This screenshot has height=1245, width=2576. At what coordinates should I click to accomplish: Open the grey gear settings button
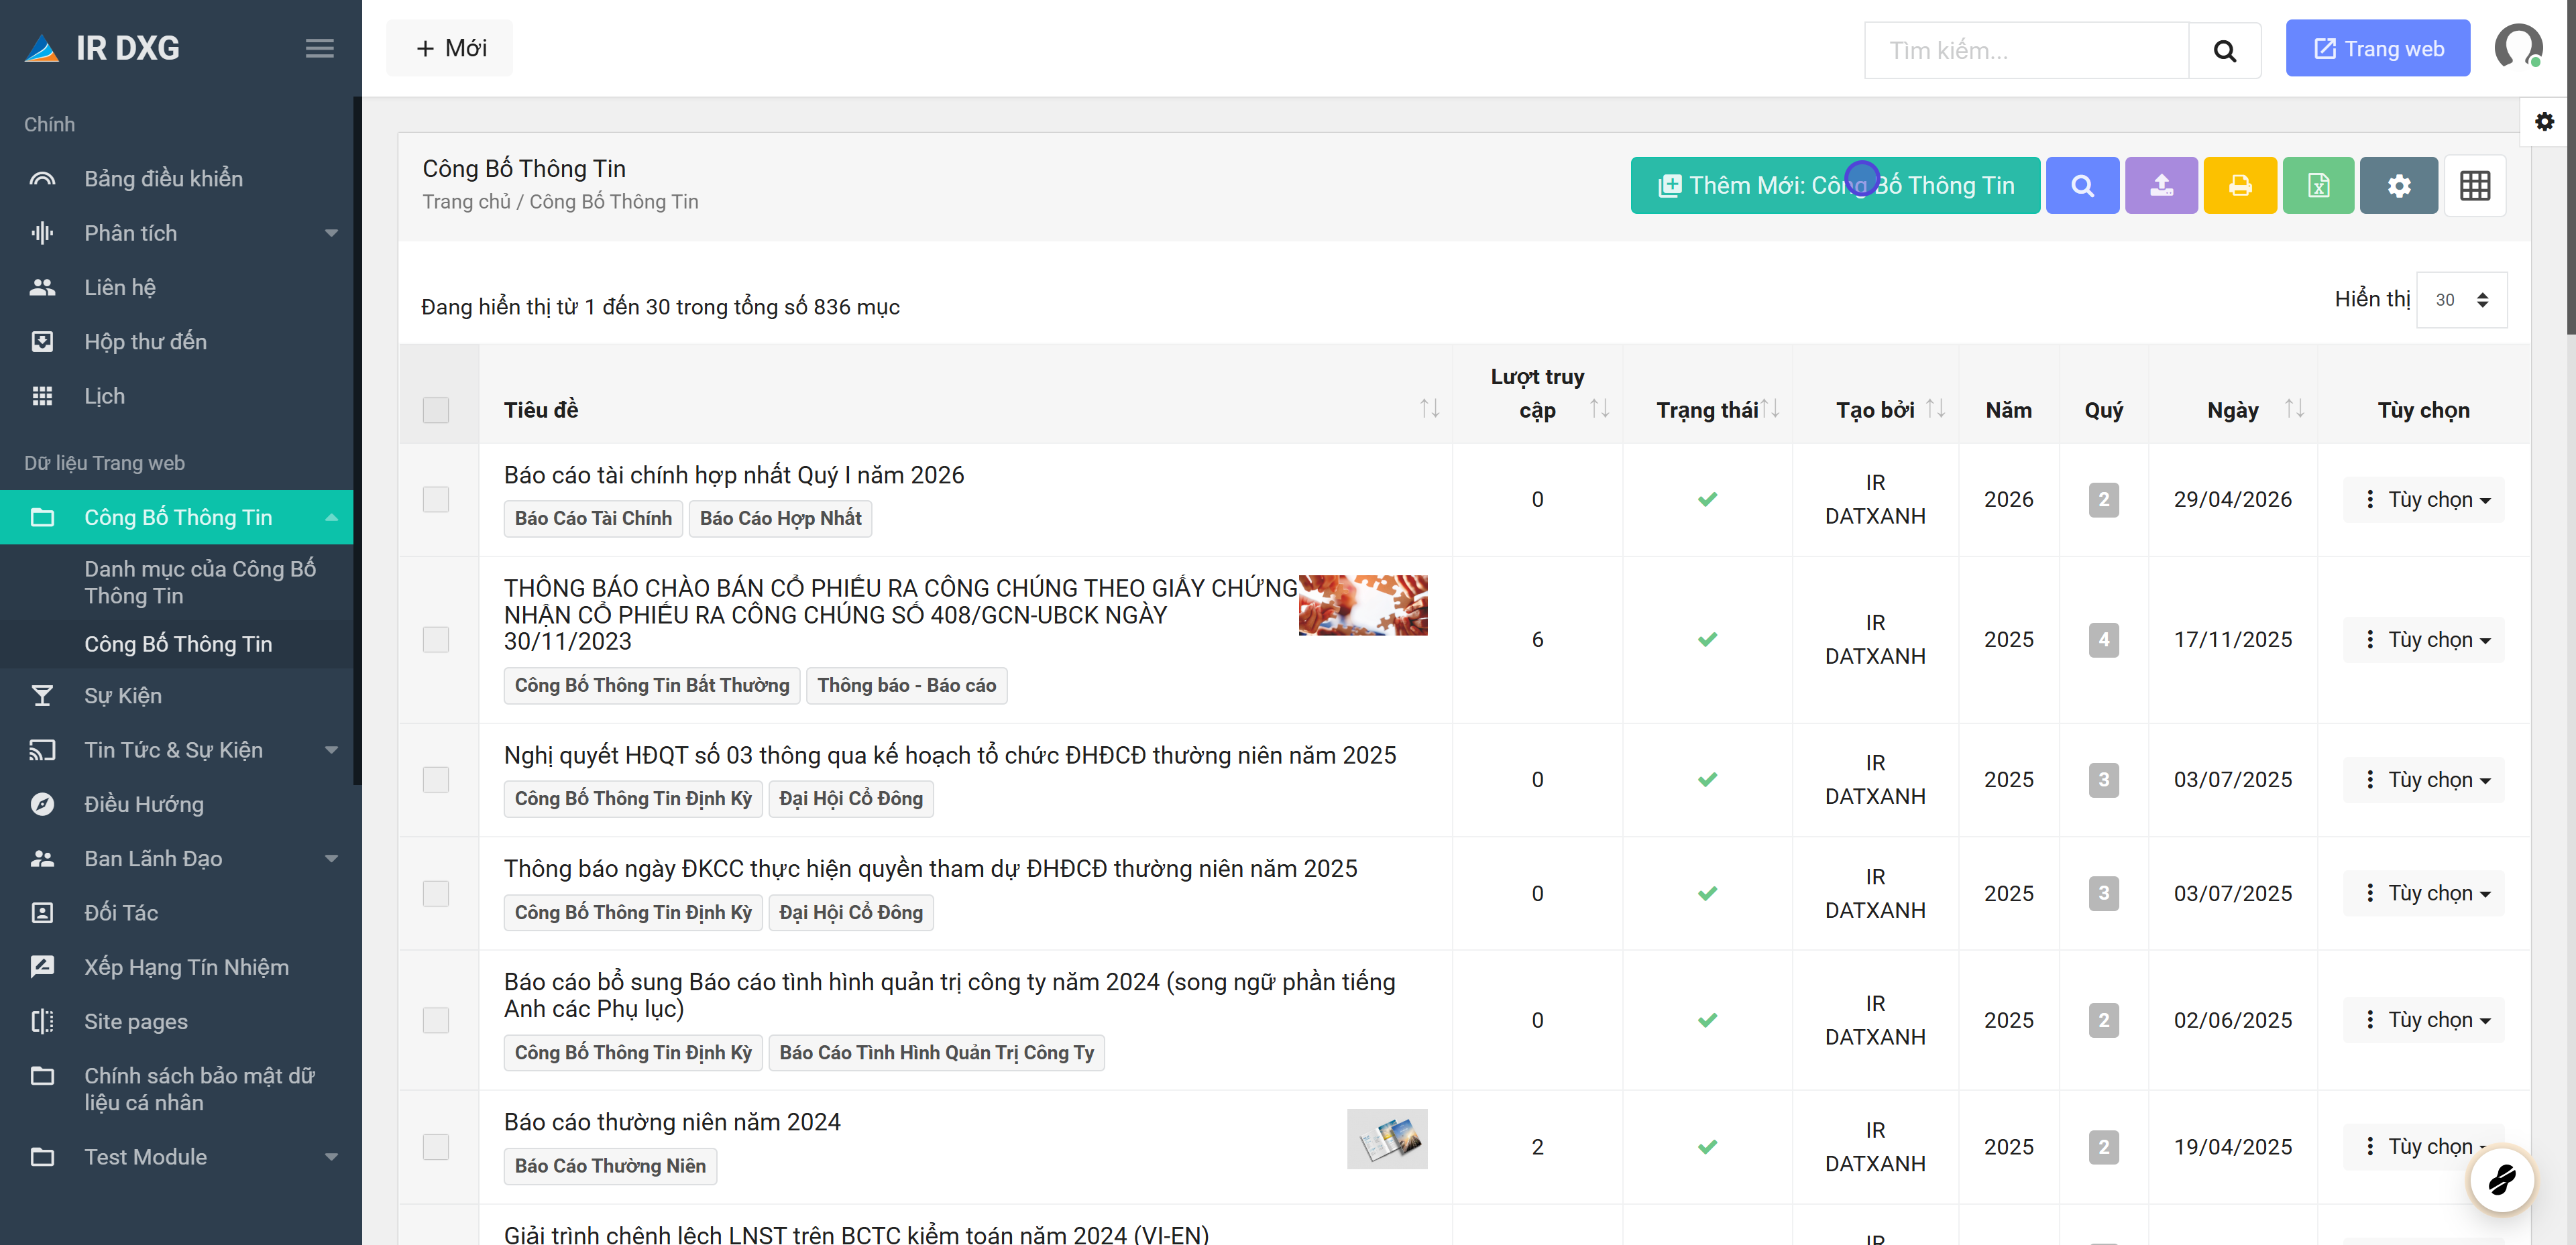tap(2399, 185)
